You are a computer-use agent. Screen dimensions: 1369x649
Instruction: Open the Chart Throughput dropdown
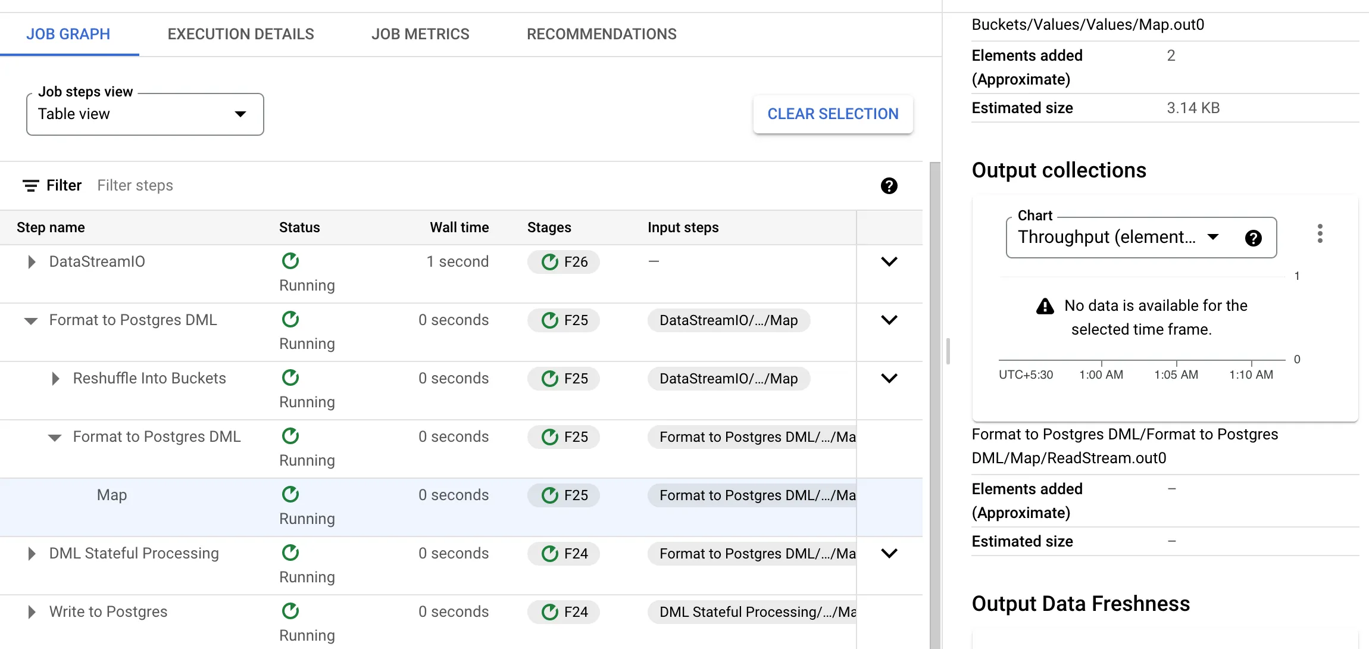[1119, 238]
